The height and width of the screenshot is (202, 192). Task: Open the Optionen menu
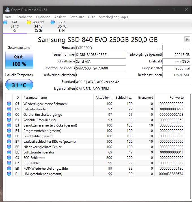tap(43, 17)
